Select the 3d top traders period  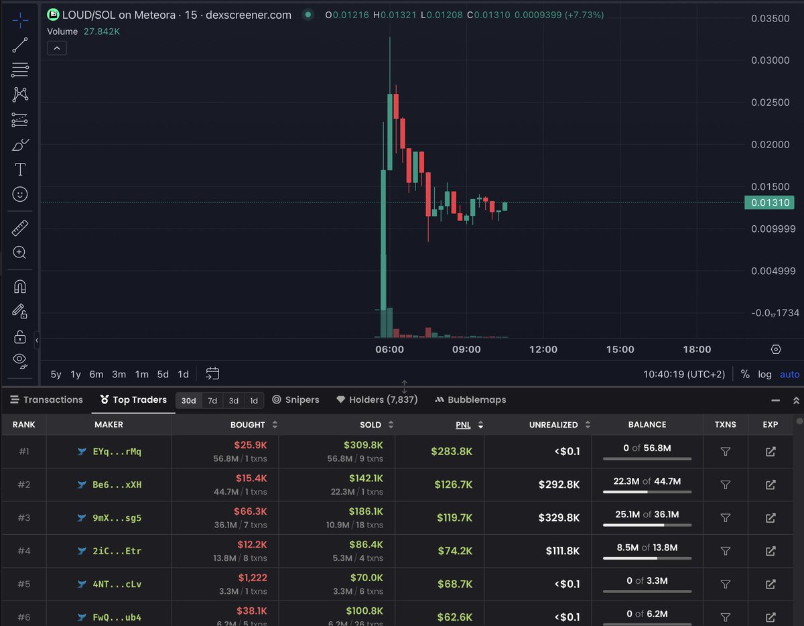click(233, 400)
